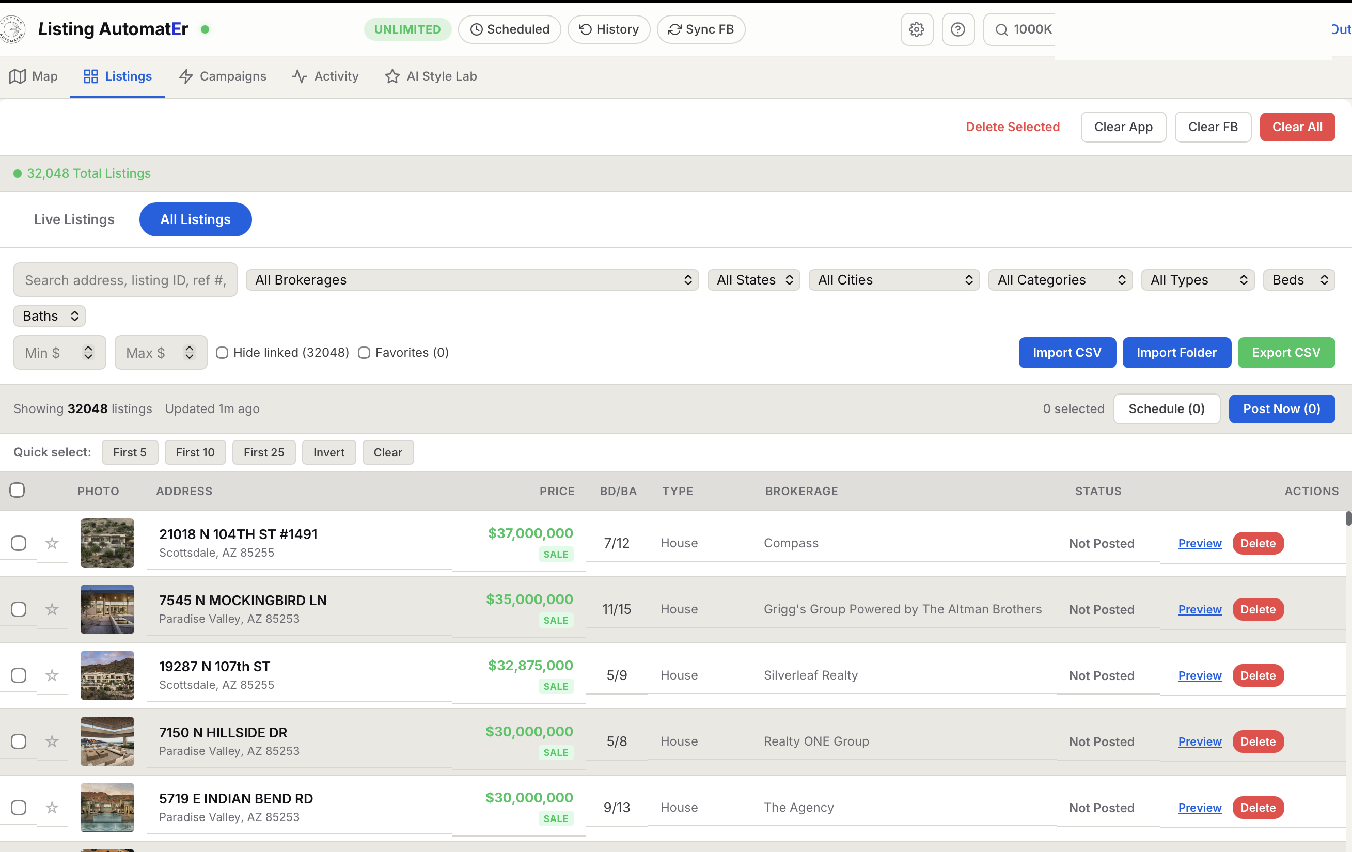Screen dimensions: 1352x852
Task: Select the checkbox for 7545 N Mockingbird Ln
Action: coord(19,609)
